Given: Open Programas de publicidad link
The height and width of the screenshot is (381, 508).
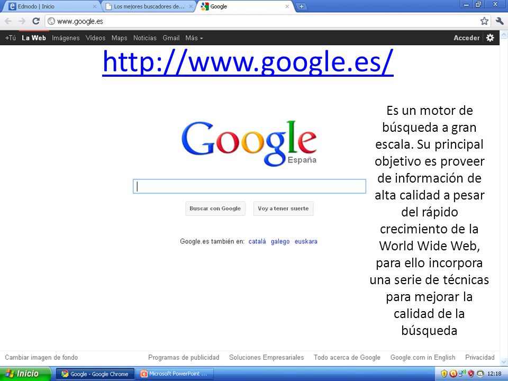Looking at the screenshot, I should pyautogui.click(x=184, y=357).
